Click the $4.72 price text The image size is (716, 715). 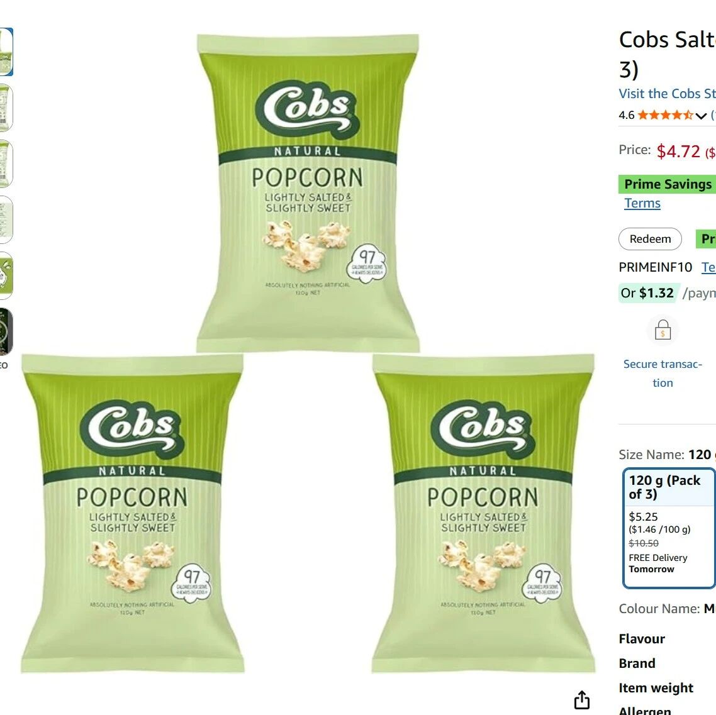coord(678,151)
